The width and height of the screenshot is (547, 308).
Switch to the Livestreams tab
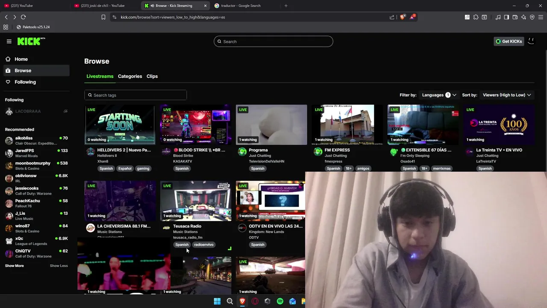[x=100, y=76]
